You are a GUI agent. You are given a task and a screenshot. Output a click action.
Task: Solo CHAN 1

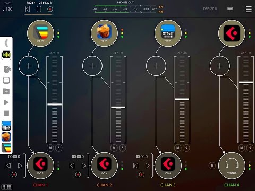(59, 148)
